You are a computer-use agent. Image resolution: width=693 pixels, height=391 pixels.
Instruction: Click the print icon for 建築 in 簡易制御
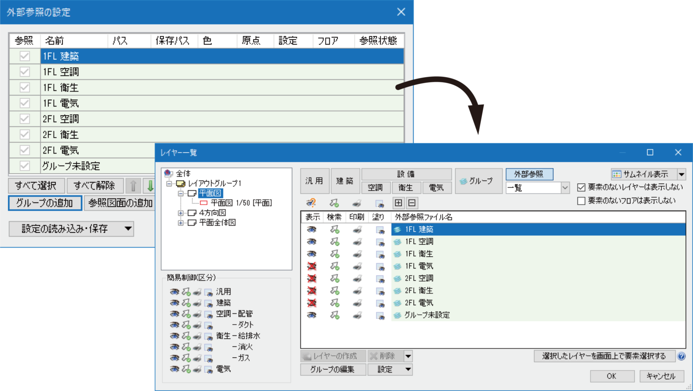pyautogui.click(x=197, y=303)
